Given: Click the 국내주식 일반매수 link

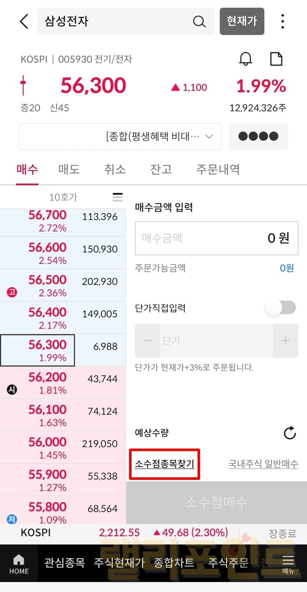Looking at the screenshot, I should [263, 464].
